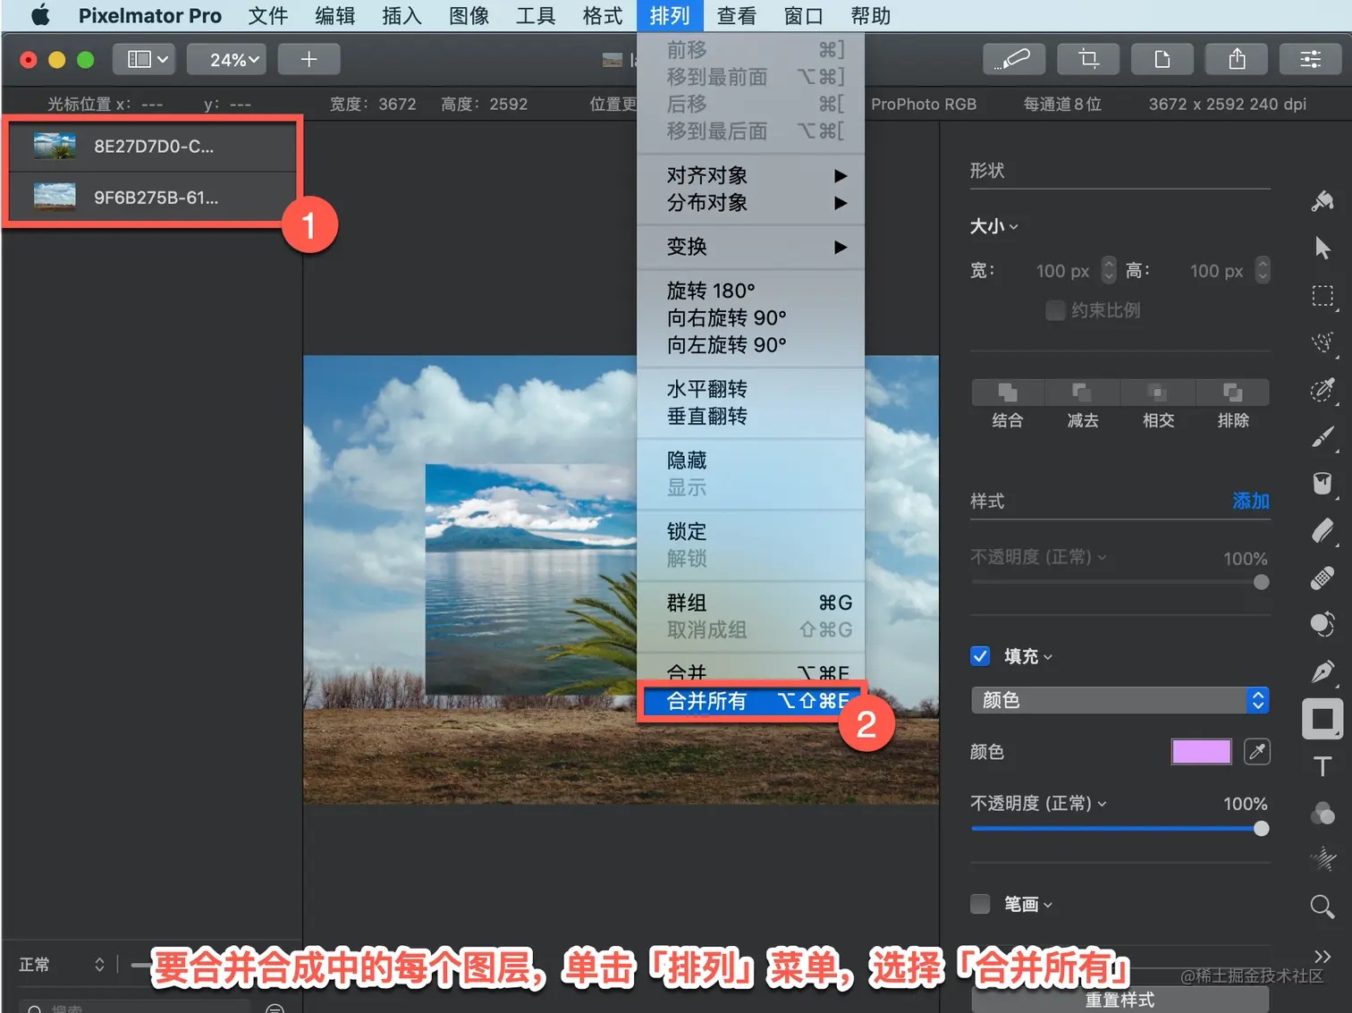The height and width of the screenshot is (1013, 1352).
Task: Select 垂直翻转 menu item
Action: tap(751, 416)
